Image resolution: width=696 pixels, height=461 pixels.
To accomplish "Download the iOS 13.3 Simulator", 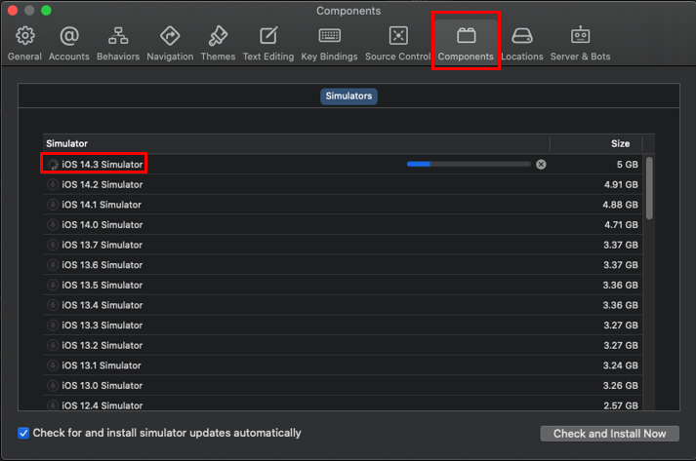I will (53, 325).
